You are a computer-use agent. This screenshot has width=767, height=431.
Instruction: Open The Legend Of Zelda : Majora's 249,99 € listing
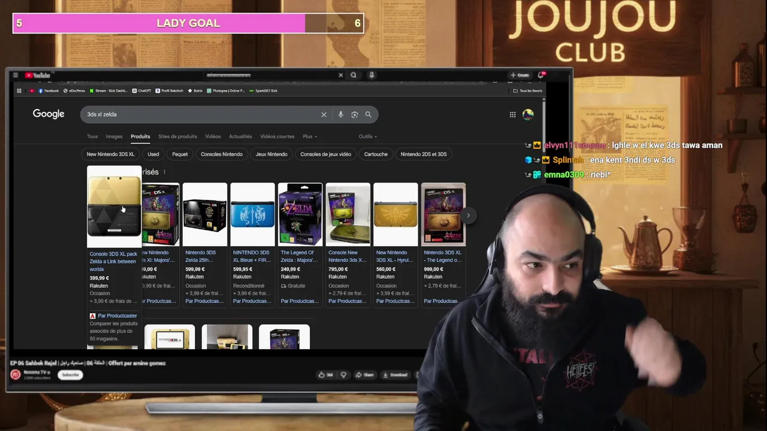(300, 245)
